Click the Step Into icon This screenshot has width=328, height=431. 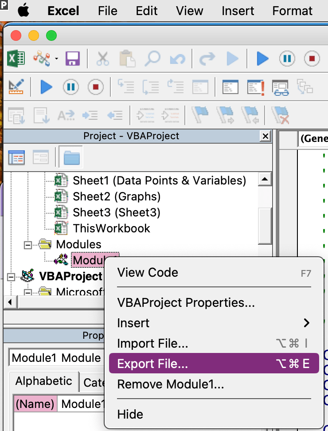click(126, 86)
